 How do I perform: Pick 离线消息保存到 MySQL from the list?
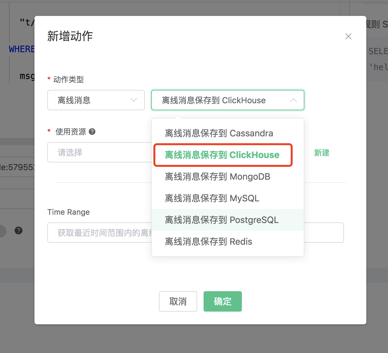(212, 198)
